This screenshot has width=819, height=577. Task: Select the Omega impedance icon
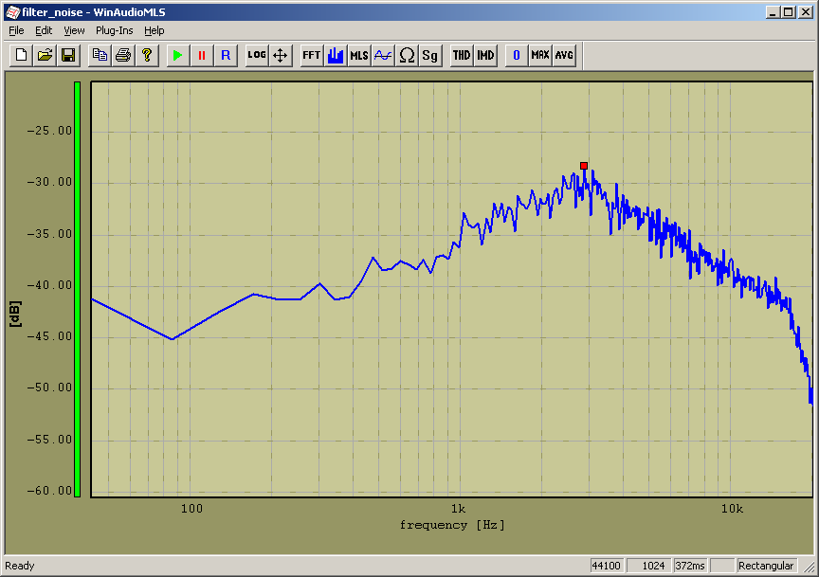(407, 55)
